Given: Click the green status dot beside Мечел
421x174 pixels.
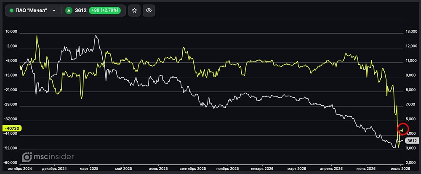Looking at the screenshot, I should click(11, 11).
